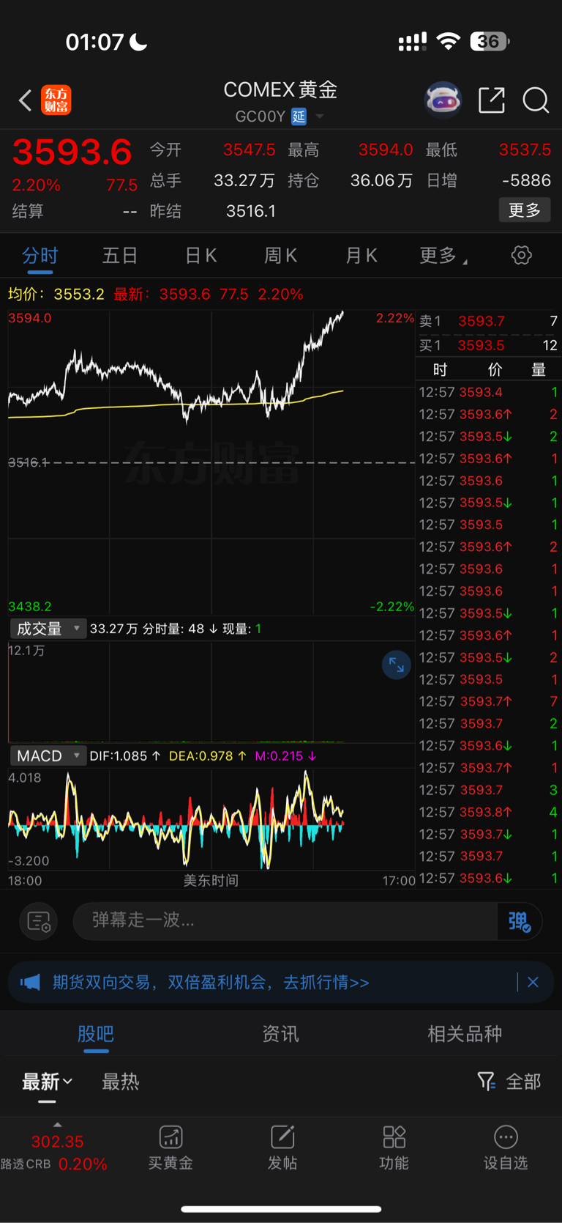Tap the 持仓 36.06万 open interest
562x1223 pixels.
click(x=350, y=180)
